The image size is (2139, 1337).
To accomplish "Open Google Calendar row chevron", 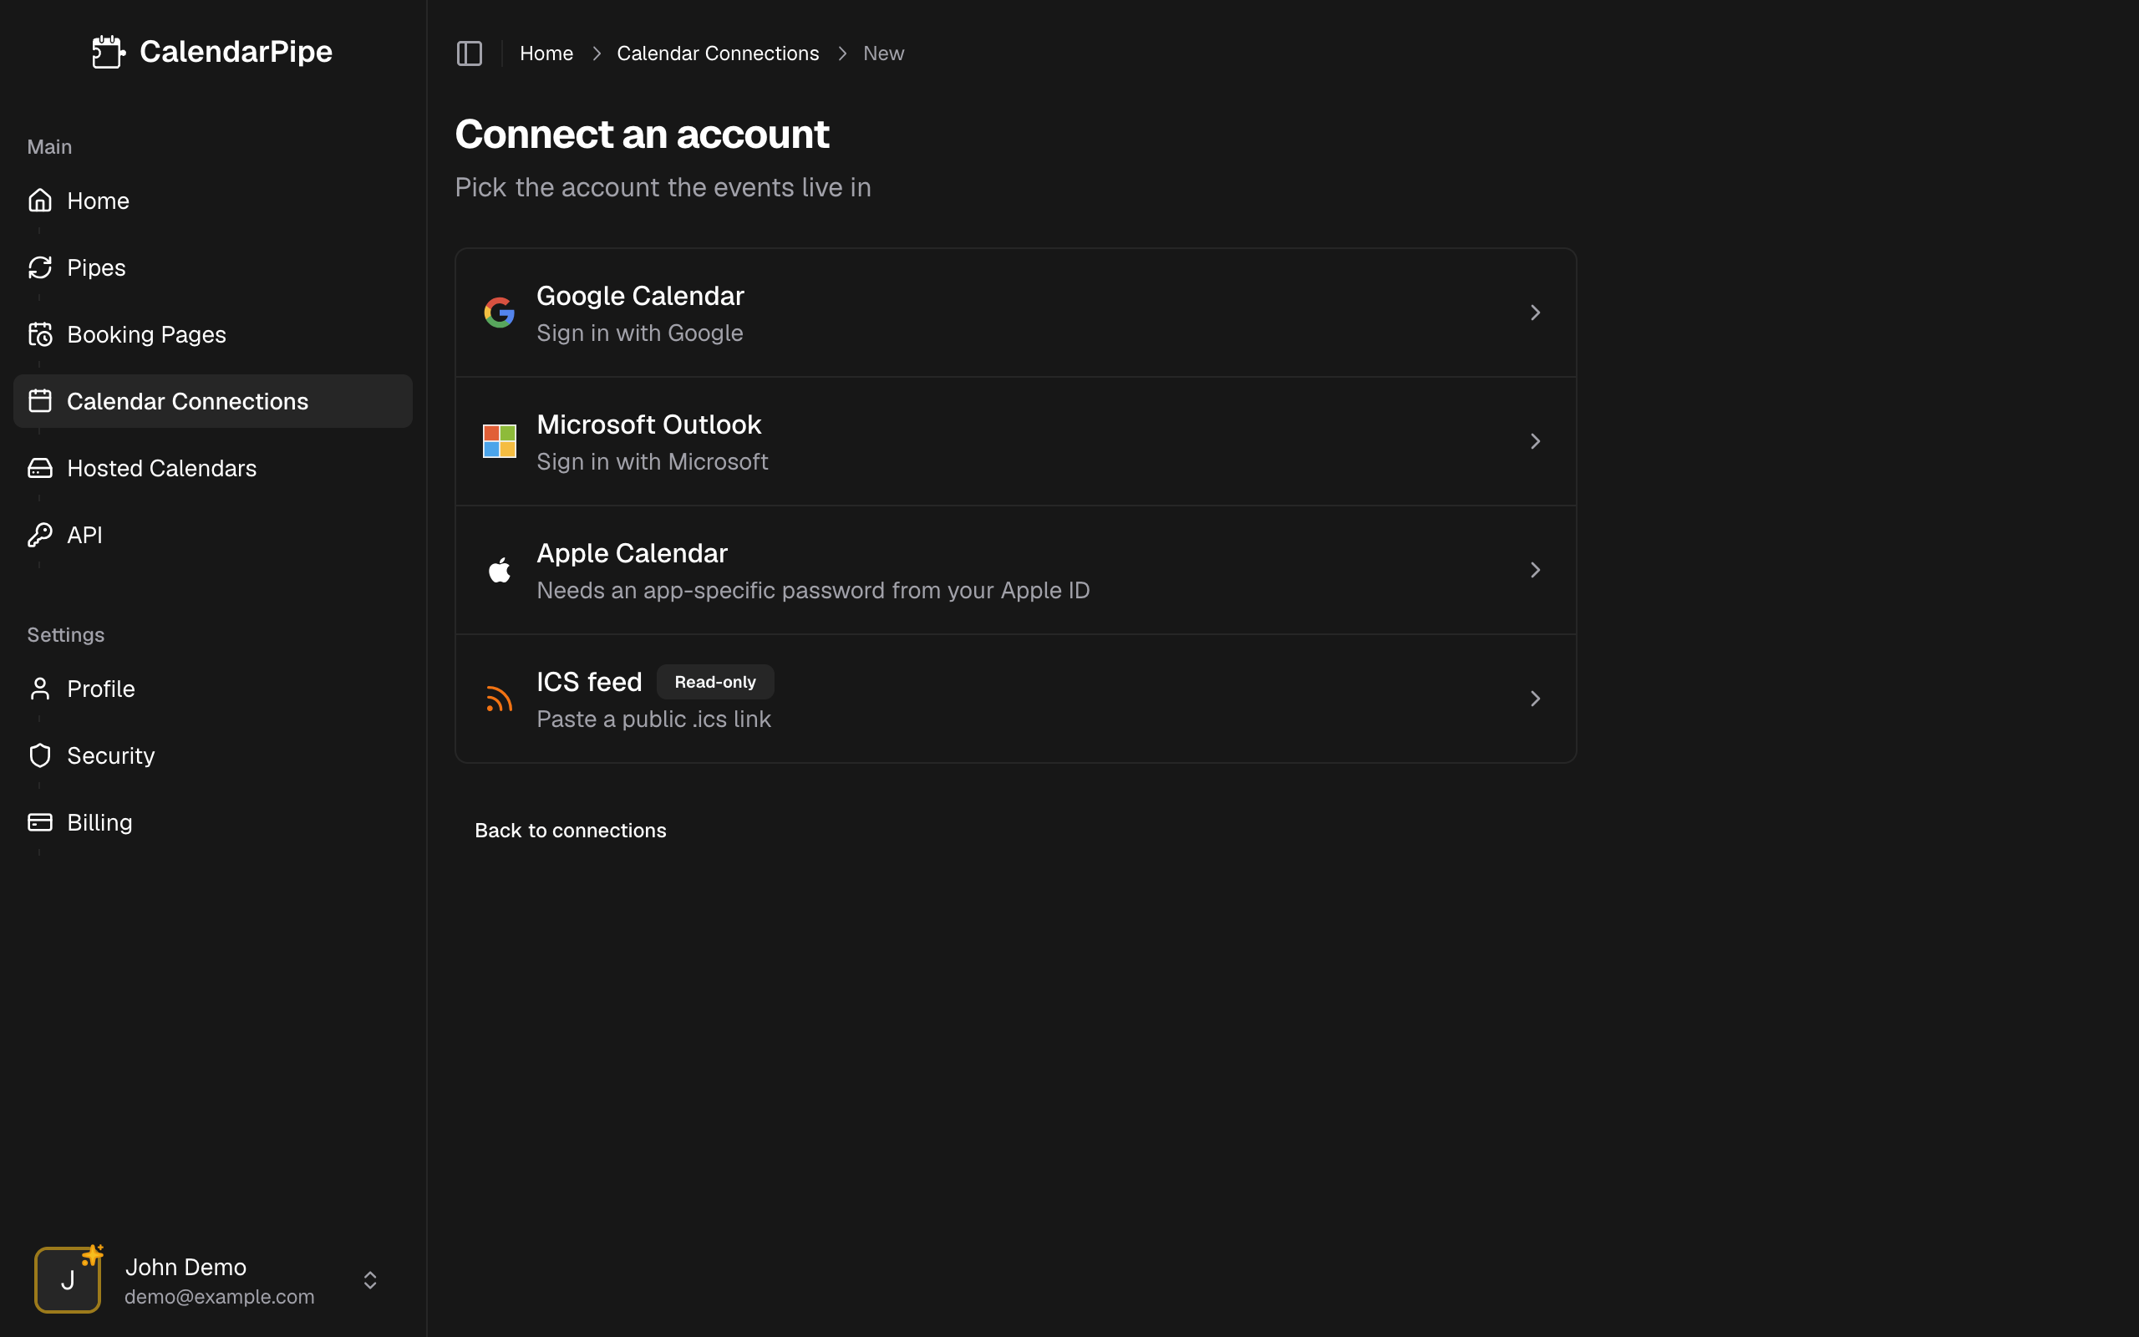I will [x=1535, y=313].
